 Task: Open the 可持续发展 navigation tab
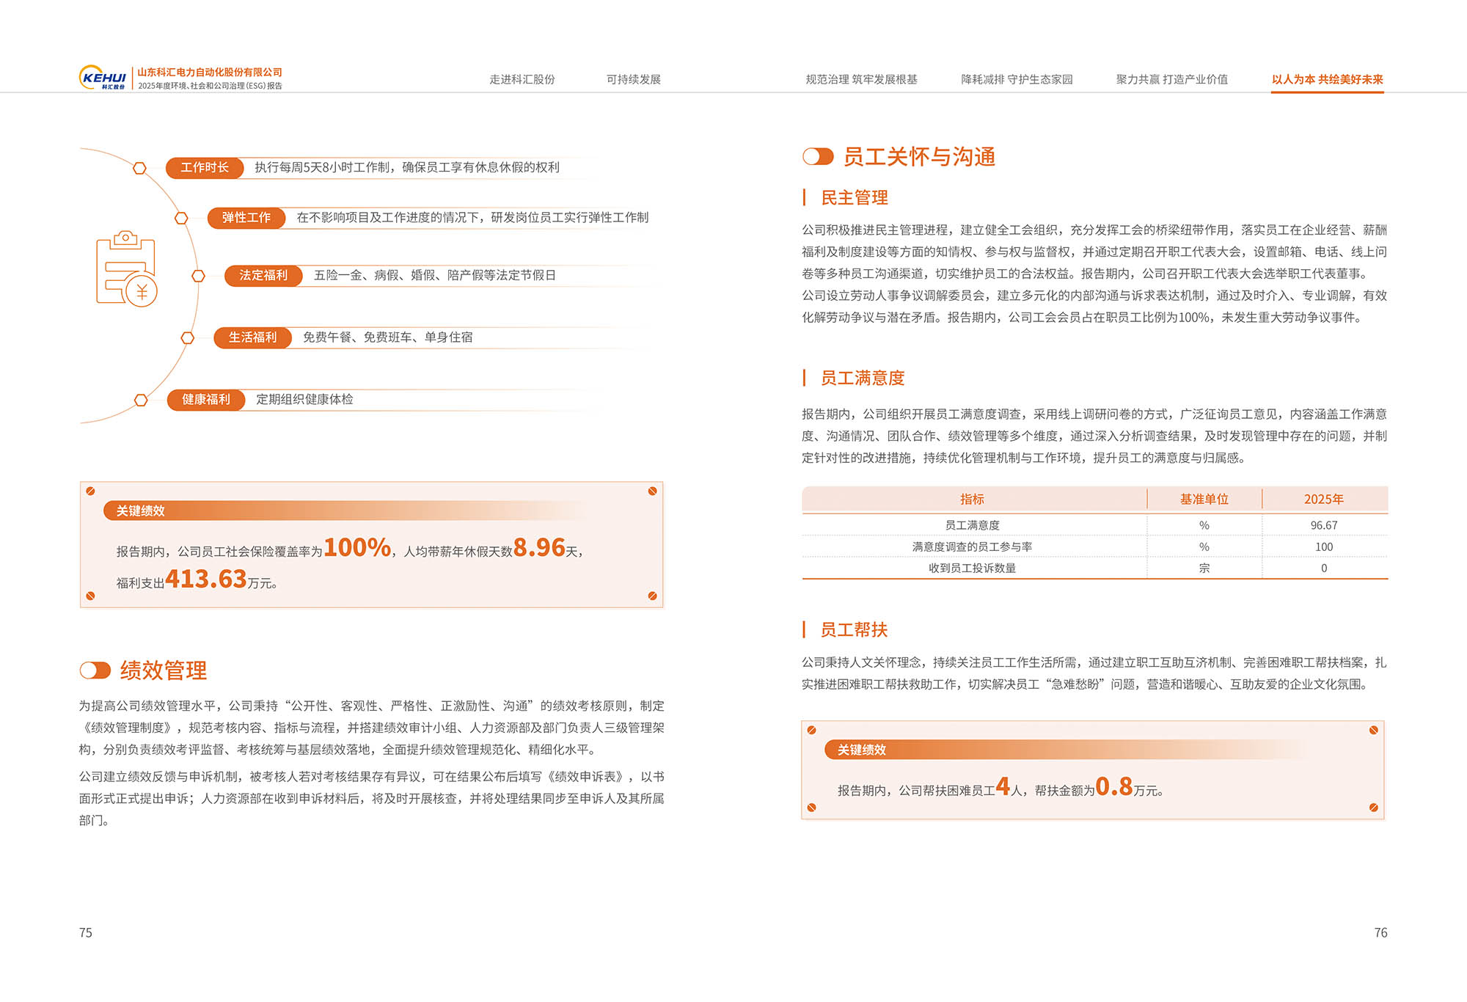634,79
